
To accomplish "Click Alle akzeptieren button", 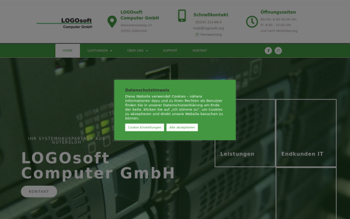I will [x=182, y=127].
